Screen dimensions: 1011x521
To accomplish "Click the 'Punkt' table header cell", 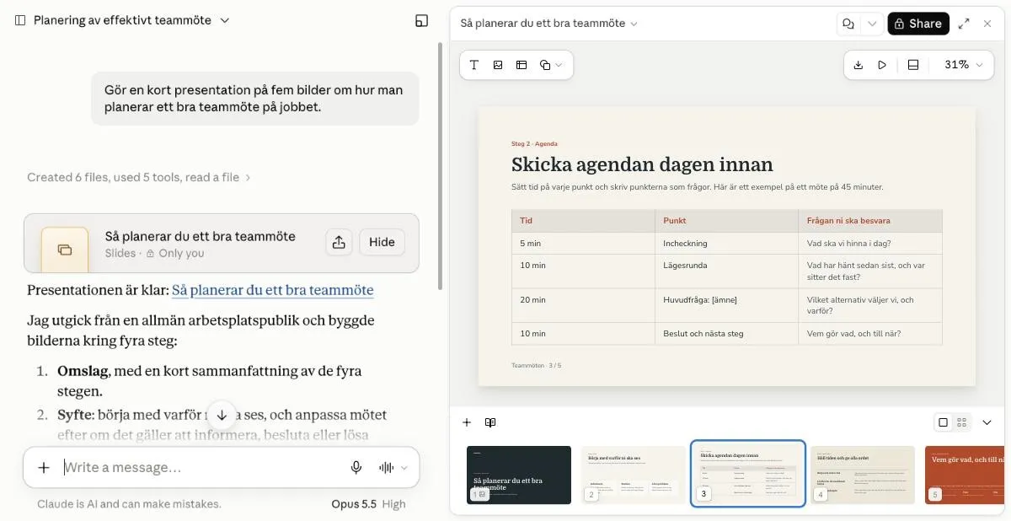I will click(726, 221).
